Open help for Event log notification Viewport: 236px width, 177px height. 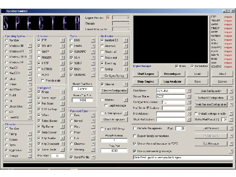click(126, 63)
